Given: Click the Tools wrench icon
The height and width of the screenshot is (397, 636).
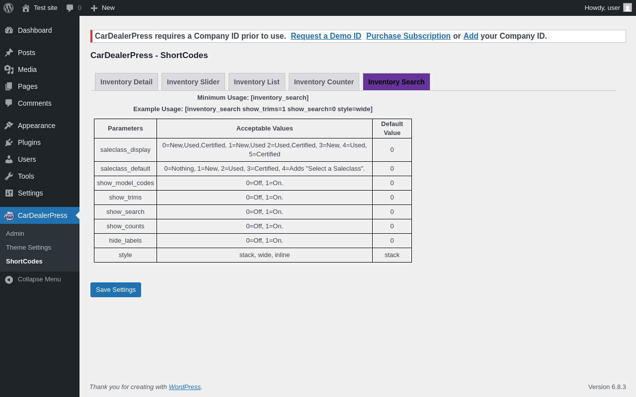Looking at the screenshot, I should tap(9, 176).
